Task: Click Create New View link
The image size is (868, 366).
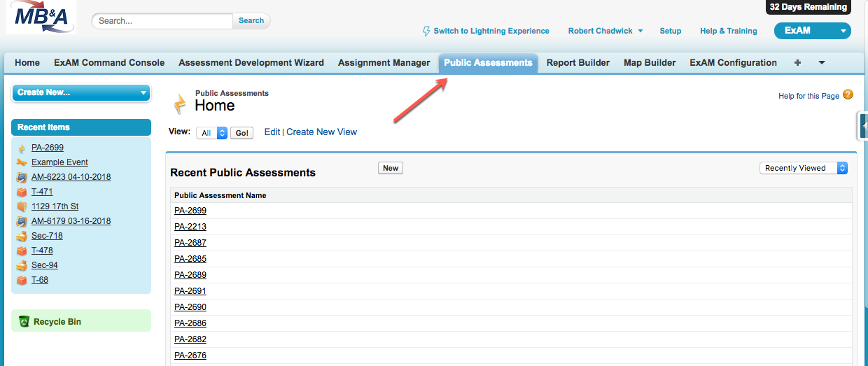Action: click(x=321, y=132)
